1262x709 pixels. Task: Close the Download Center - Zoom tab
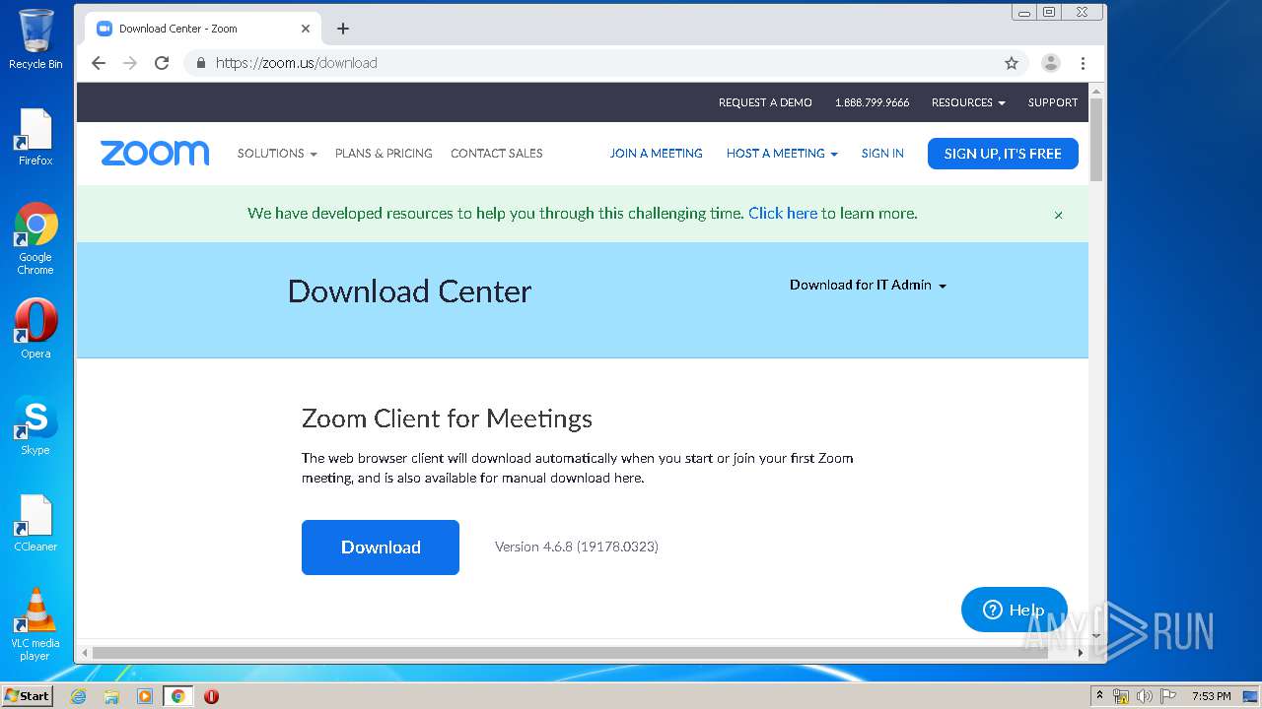(x=306, y=29)
